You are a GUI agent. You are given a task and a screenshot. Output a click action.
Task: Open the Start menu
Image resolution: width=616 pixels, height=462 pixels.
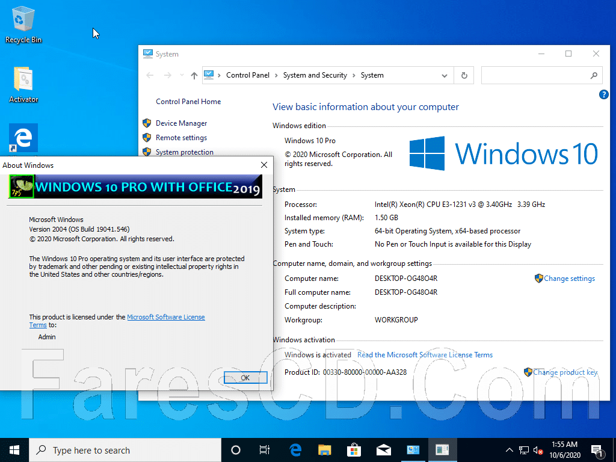click(x=14, y=450)
